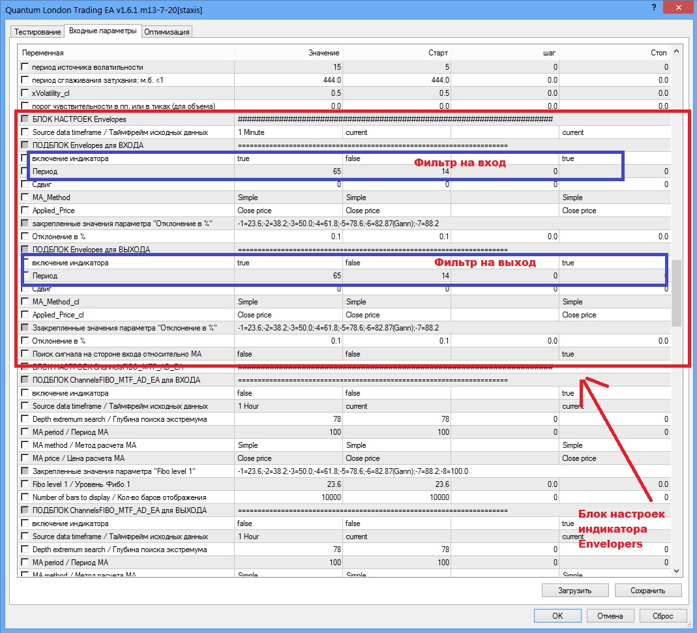This screenshot has height=633, width=697.
Task: Select ПОДБЛОК ChannelsFIBO_MTF_AD_EA для ВЫХОДА row
Action: click(344, 510)
